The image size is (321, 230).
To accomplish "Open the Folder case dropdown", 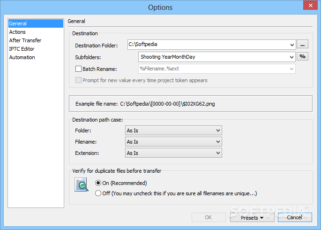I will (x=173, y=130).
